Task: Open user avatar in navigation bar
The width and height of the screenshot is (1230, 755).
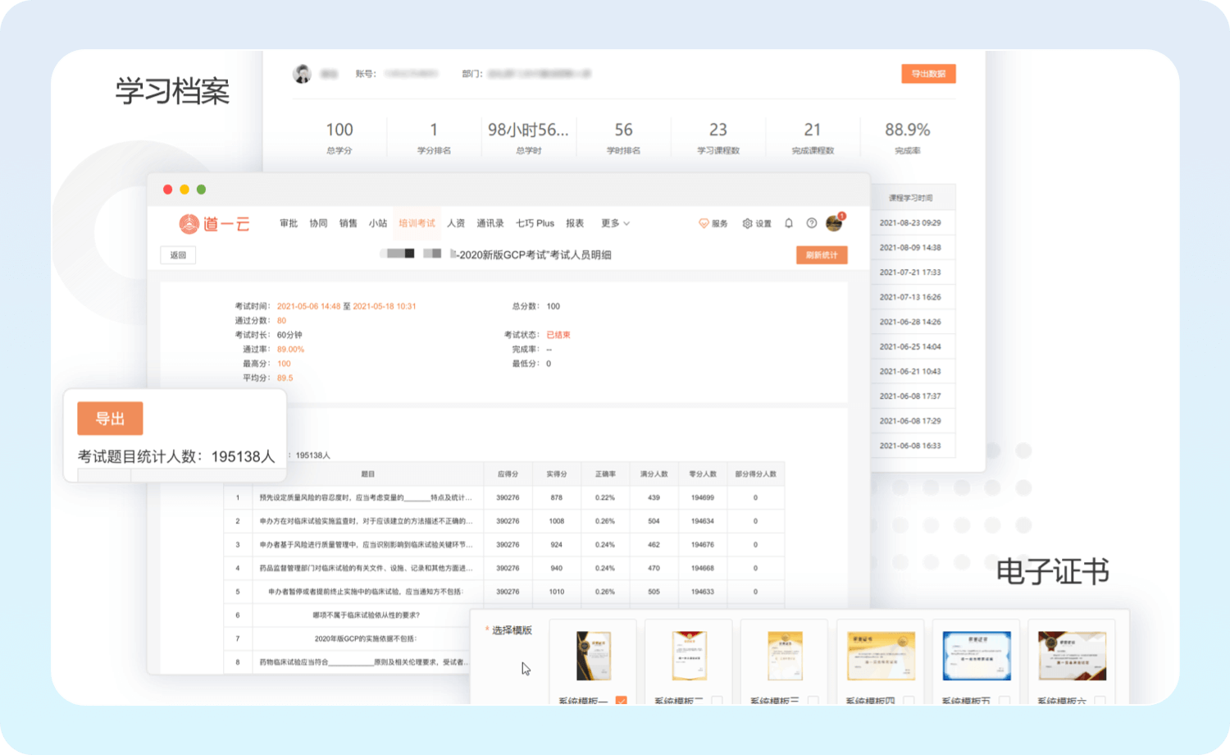Action: [x=834, y=223]
